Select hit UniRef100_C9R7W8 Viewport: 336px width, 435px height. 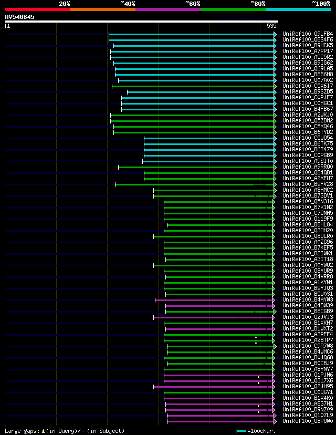click(308, 346)
